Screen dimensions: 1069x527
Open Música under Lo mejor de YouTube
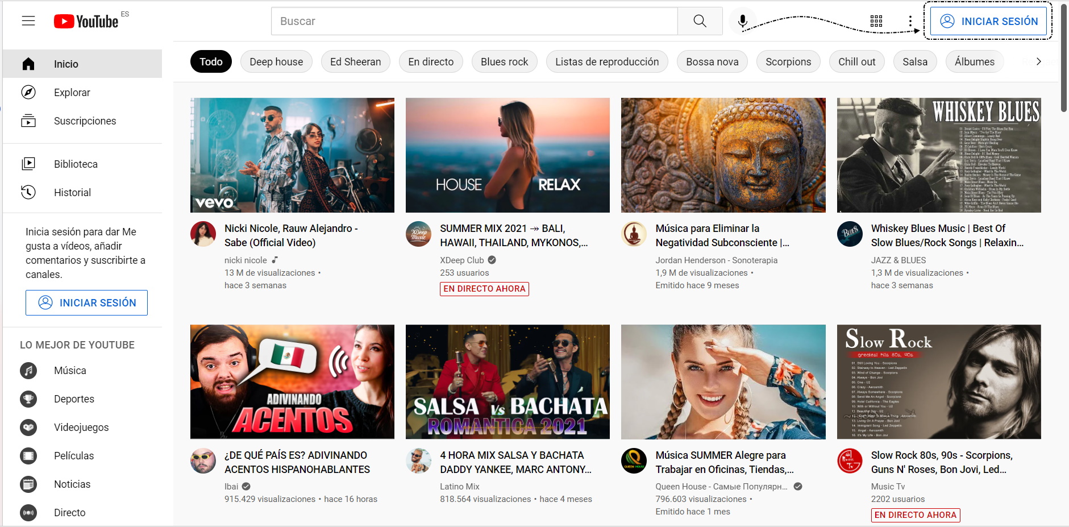pyautogui.click(x=82, y=371)
